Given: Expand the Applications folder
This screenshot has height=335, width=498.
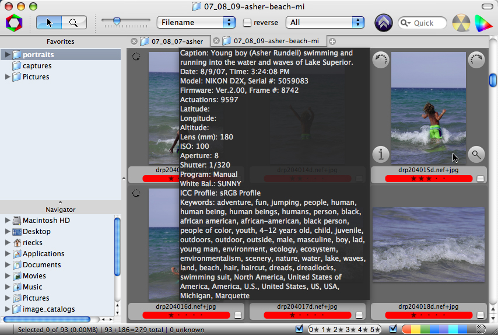Looking at the screenshot, I should (x=8, y=253).
